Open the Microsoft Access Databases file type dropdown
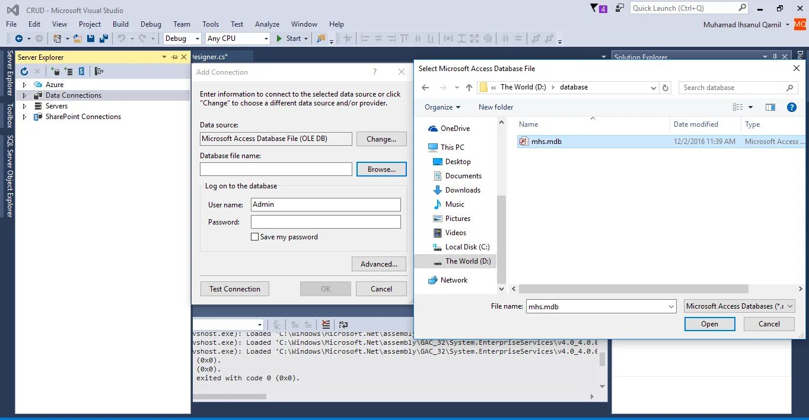Viewport: 809px width, 420px height. (x=739, y=306)
